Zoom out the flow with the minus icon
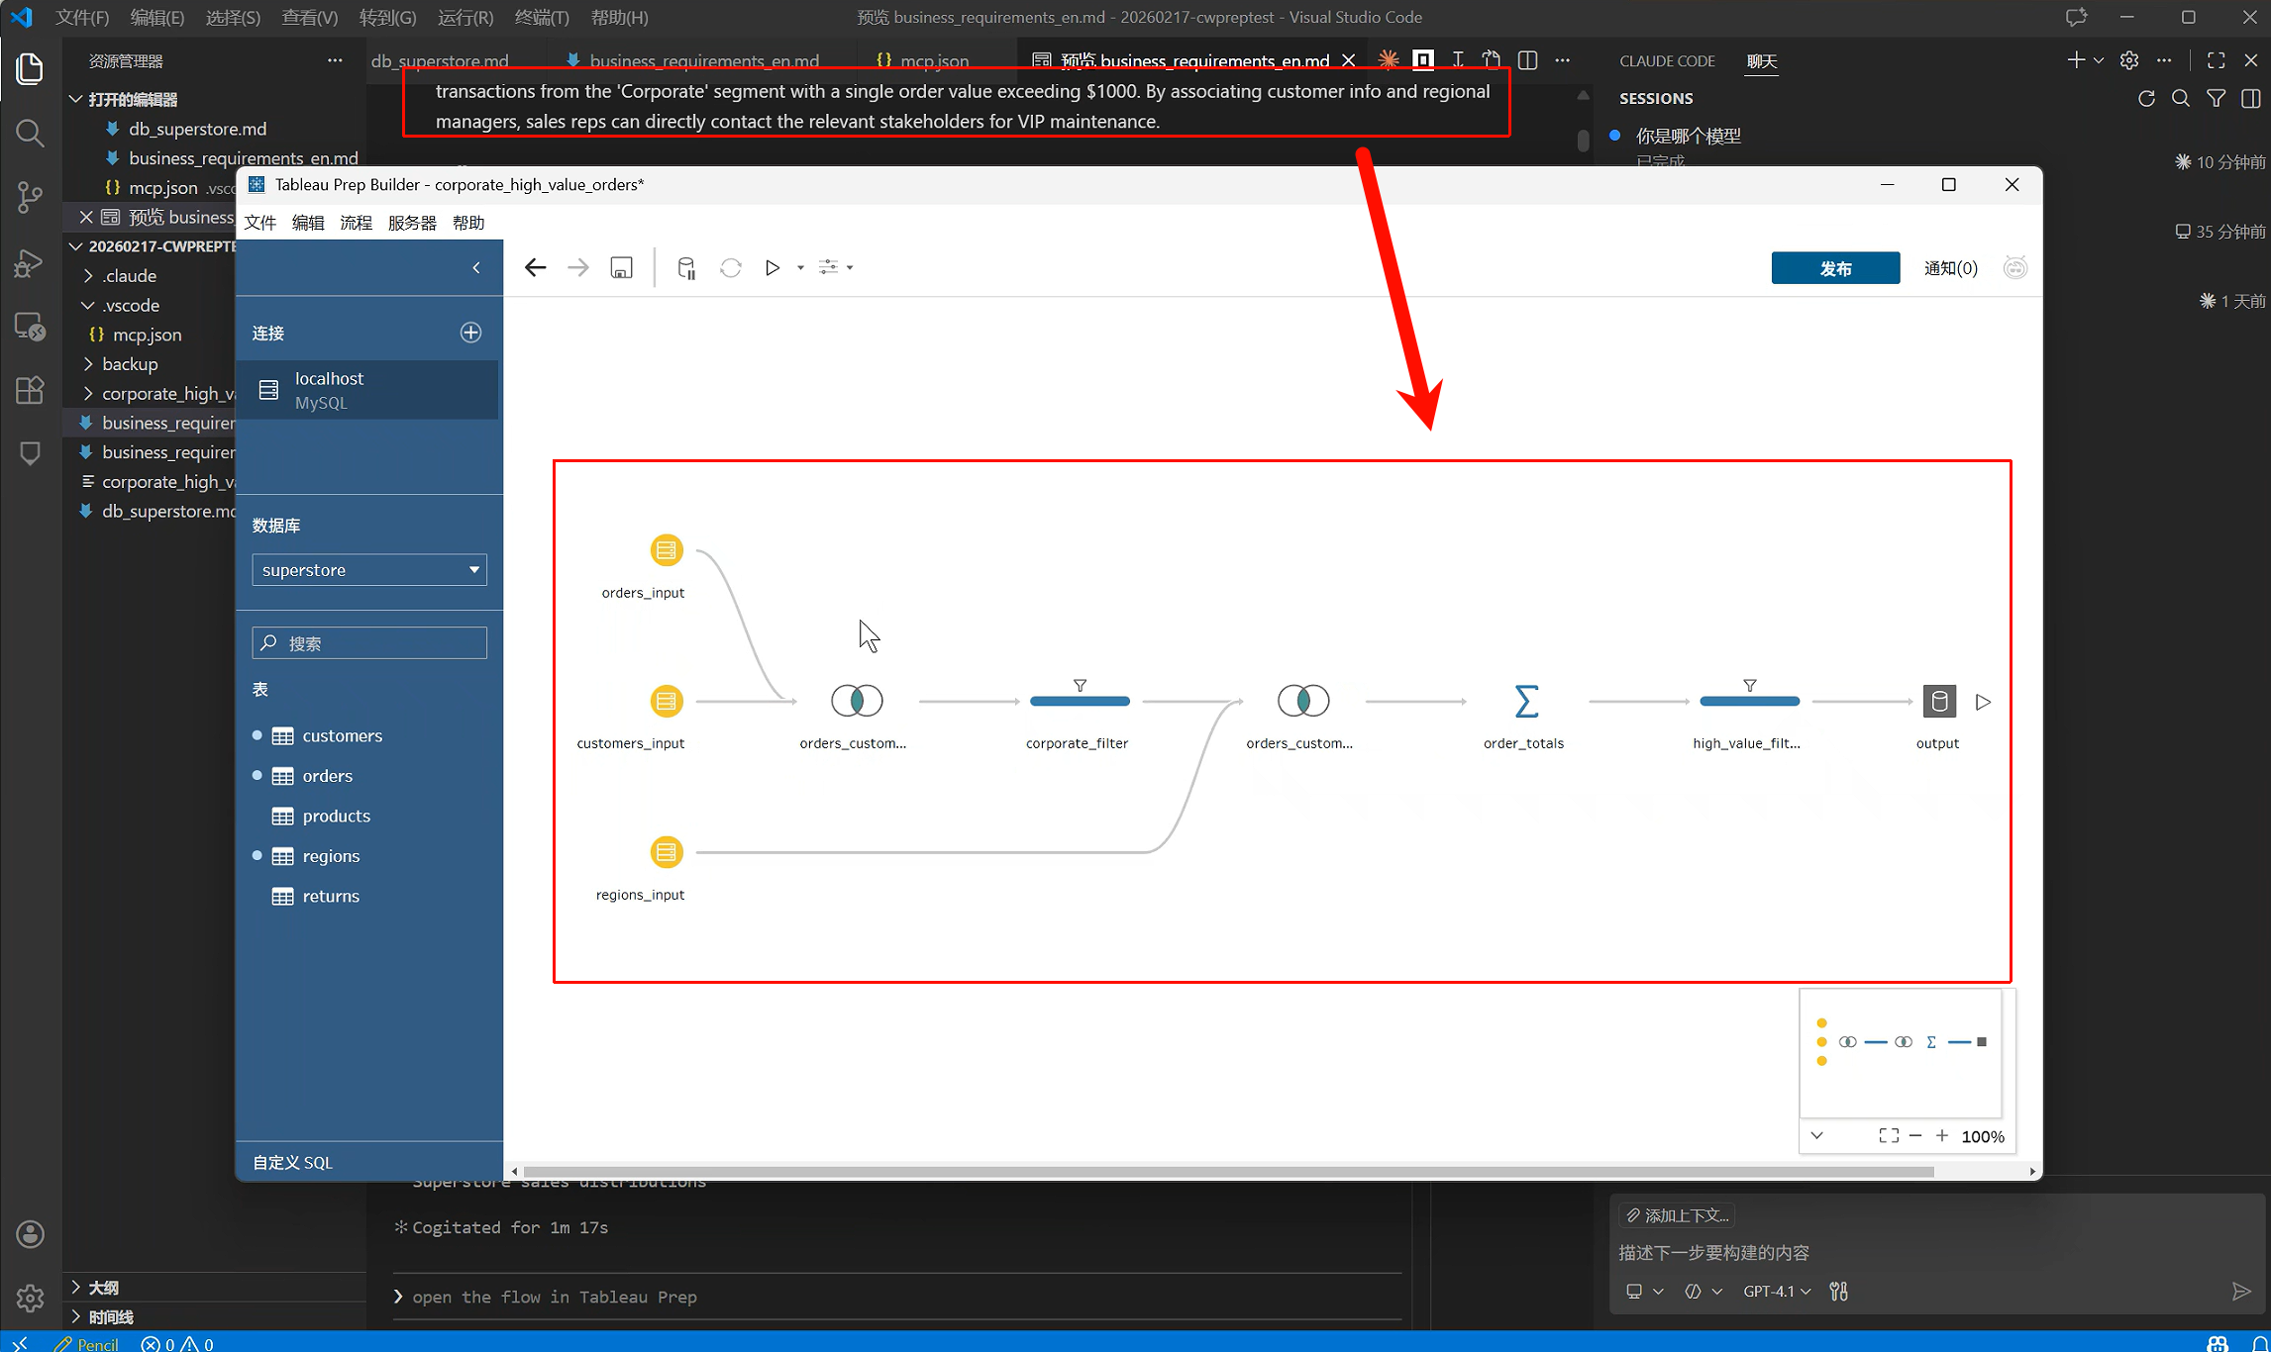This screenshot has width=2271, height=1352. coord(1915,1135)
